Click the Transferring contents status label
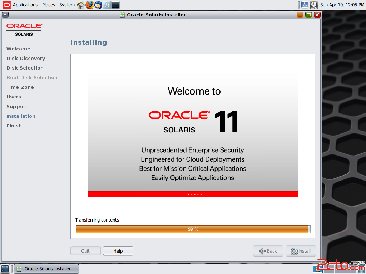 97,220
